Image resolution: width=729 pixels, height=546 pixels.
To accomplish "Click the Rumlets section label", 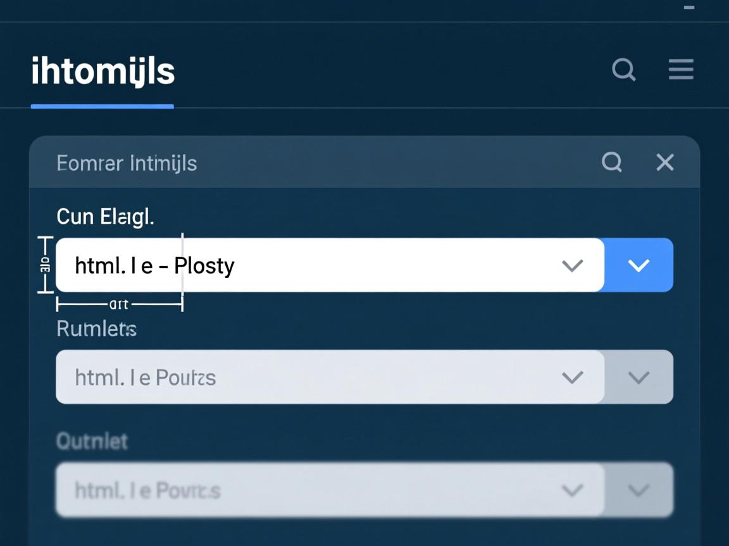I will 96,329.
